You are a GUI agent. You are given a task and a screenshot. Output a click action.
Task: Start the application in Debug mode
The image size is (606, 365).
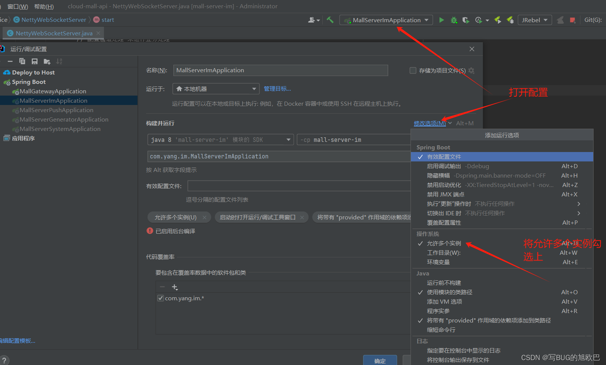(x=454, y=20)
